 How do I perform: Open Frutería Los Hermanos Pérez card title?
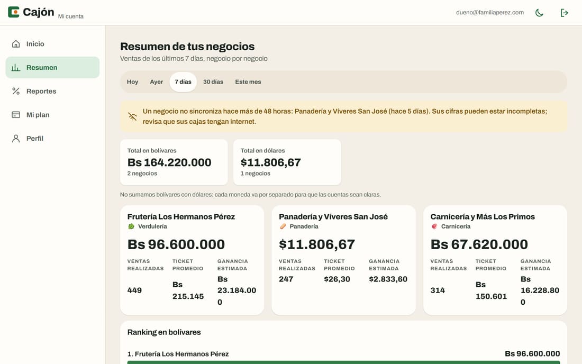click(x=181, y=217)
